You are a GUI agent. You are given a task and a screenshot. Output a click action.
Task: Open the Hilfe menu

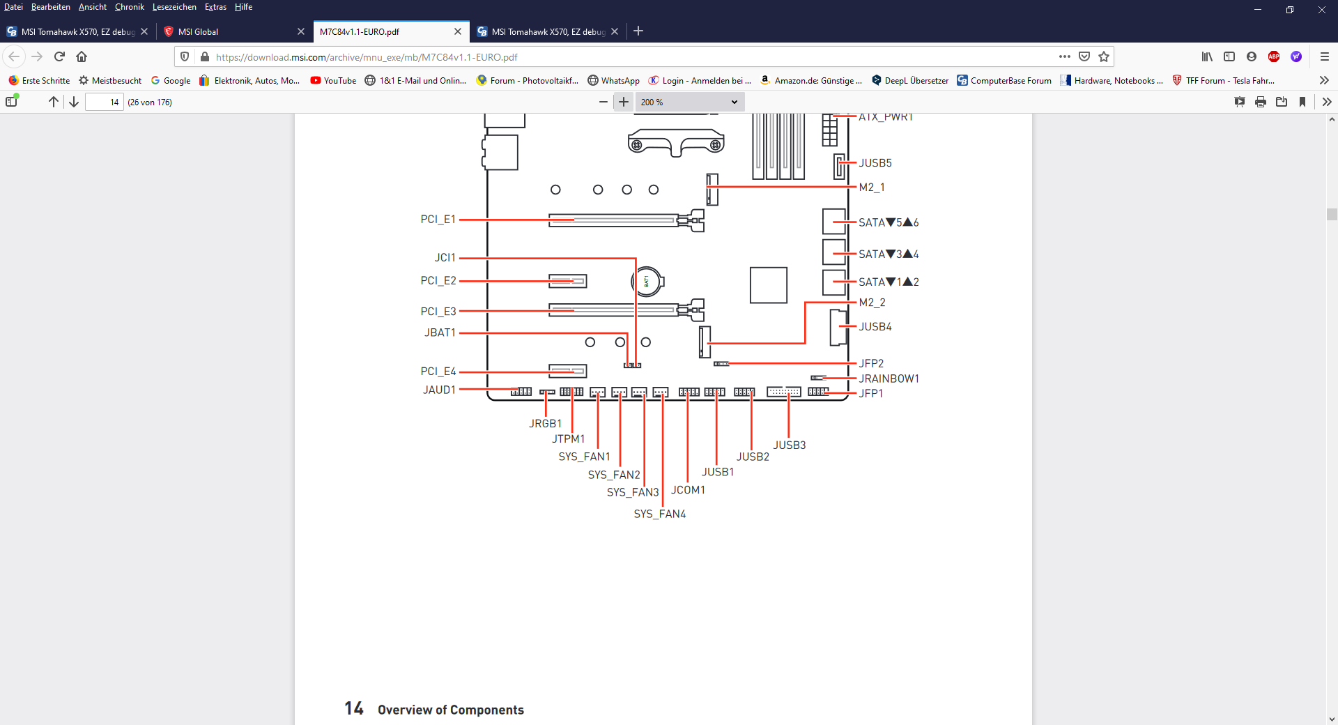point(243,7)
